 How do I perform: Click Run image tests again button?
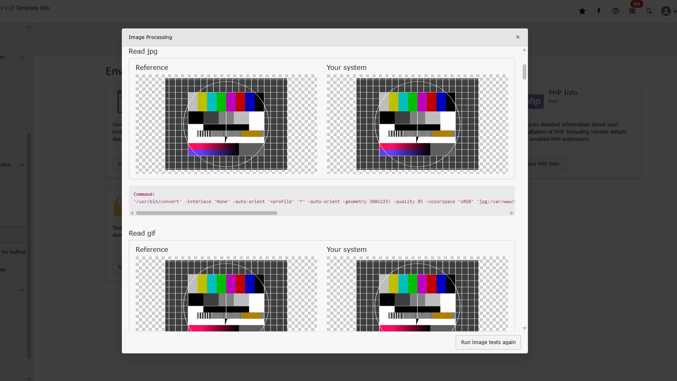[488, 342]
